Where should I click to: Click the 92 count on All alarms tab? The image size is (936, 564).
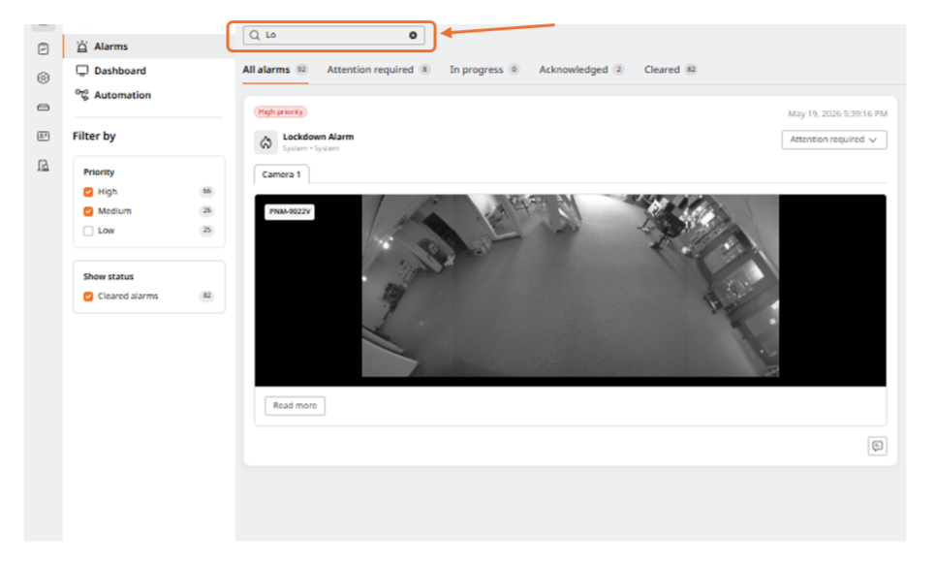coord(301,69)
